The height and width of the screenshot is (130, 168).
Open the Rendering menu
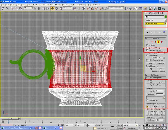pyautogui.click(x=66, y=5)
